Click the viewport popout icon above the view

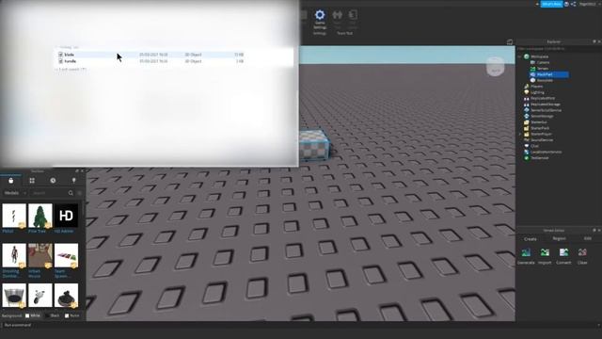510,41
